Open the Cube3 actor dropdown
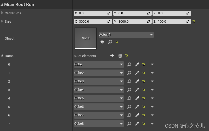This screenshot has width=209, height=131. 99,81
